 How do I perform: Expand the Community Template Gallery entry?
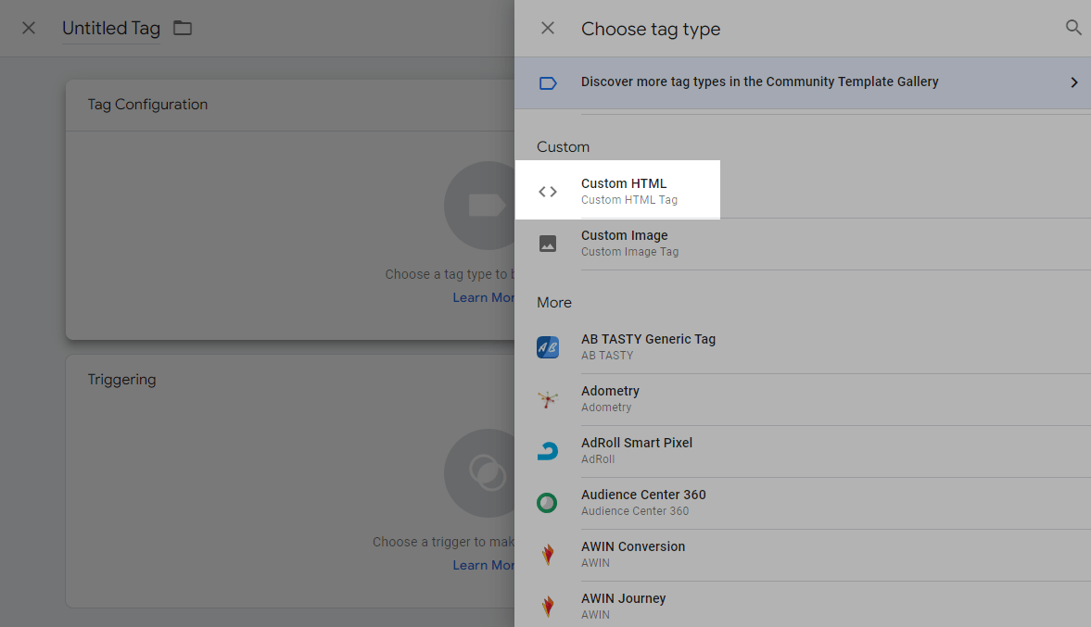1073,82
